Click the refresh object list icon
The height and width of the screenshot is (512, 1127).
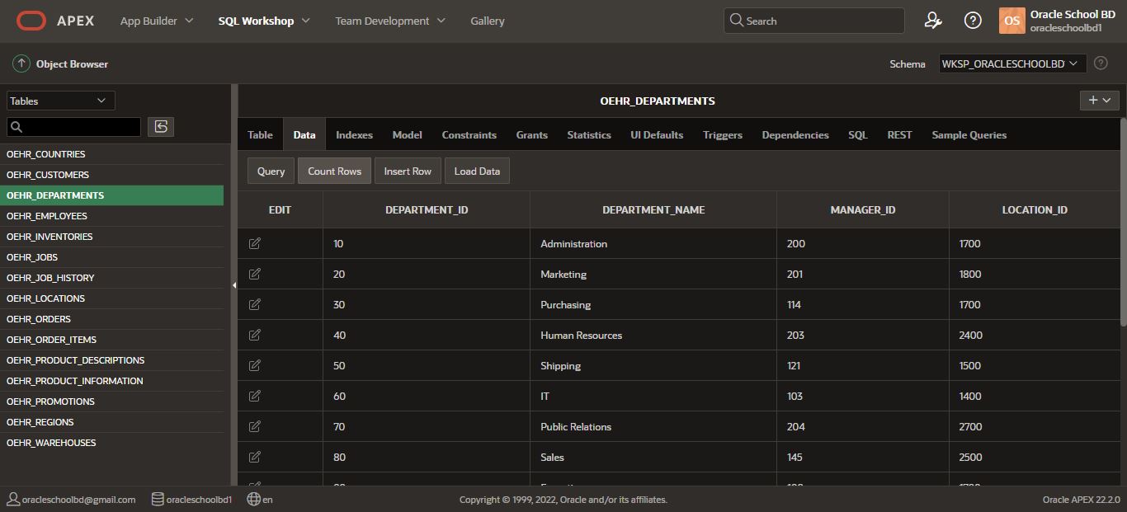pos(161,126)
